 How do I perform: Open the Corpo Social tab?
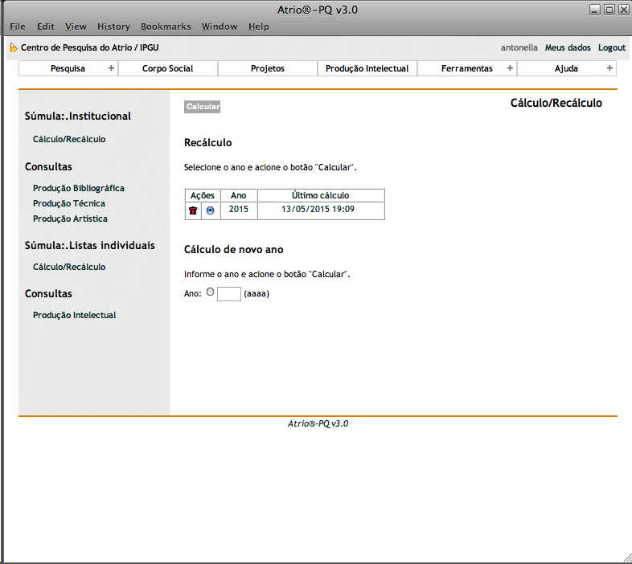167,68
